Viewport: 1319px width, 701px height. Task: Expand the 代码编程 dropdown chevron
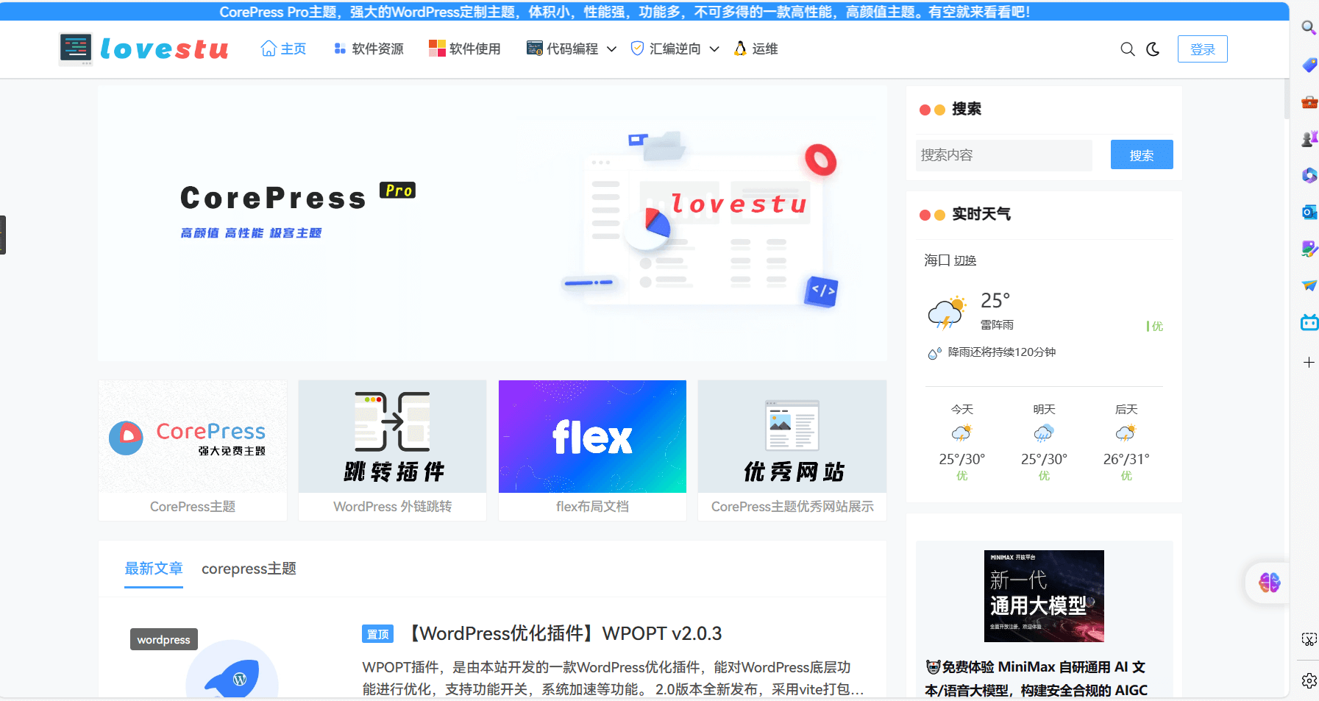tap(611, 49)
